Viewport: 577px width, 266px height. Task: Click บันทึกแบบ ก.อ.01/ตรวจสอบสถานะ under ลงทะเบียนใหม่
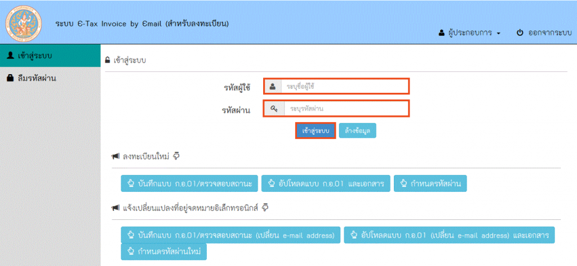tap(189, 183)
